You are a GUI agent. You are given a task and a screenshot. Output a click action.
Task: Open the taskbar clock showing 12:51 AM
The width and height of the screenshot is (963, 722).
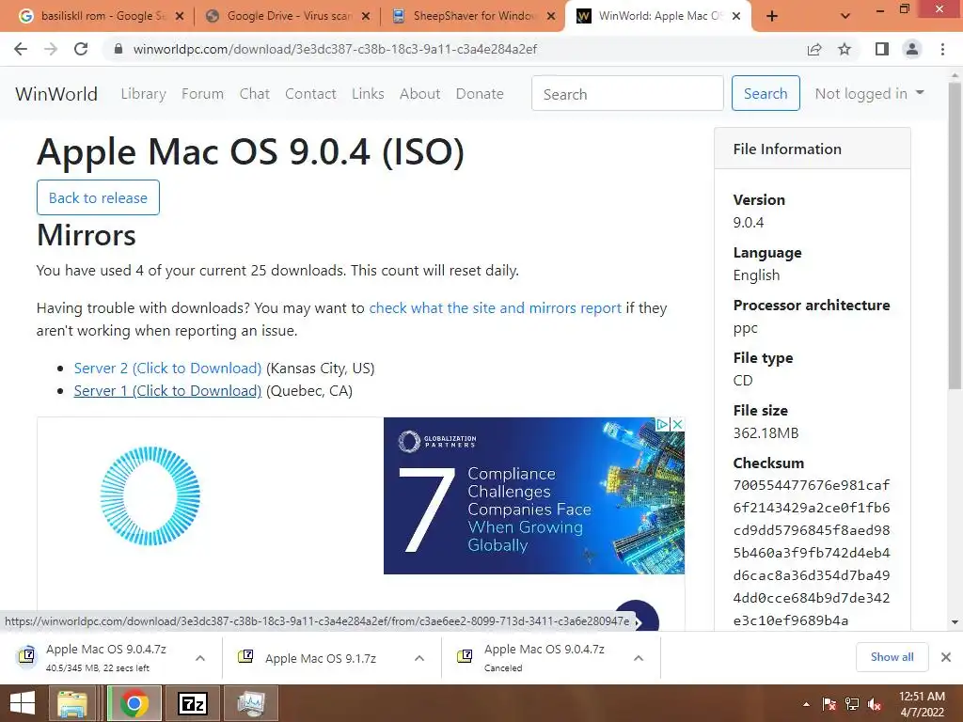pyautogui.click(x=922, y=703)
